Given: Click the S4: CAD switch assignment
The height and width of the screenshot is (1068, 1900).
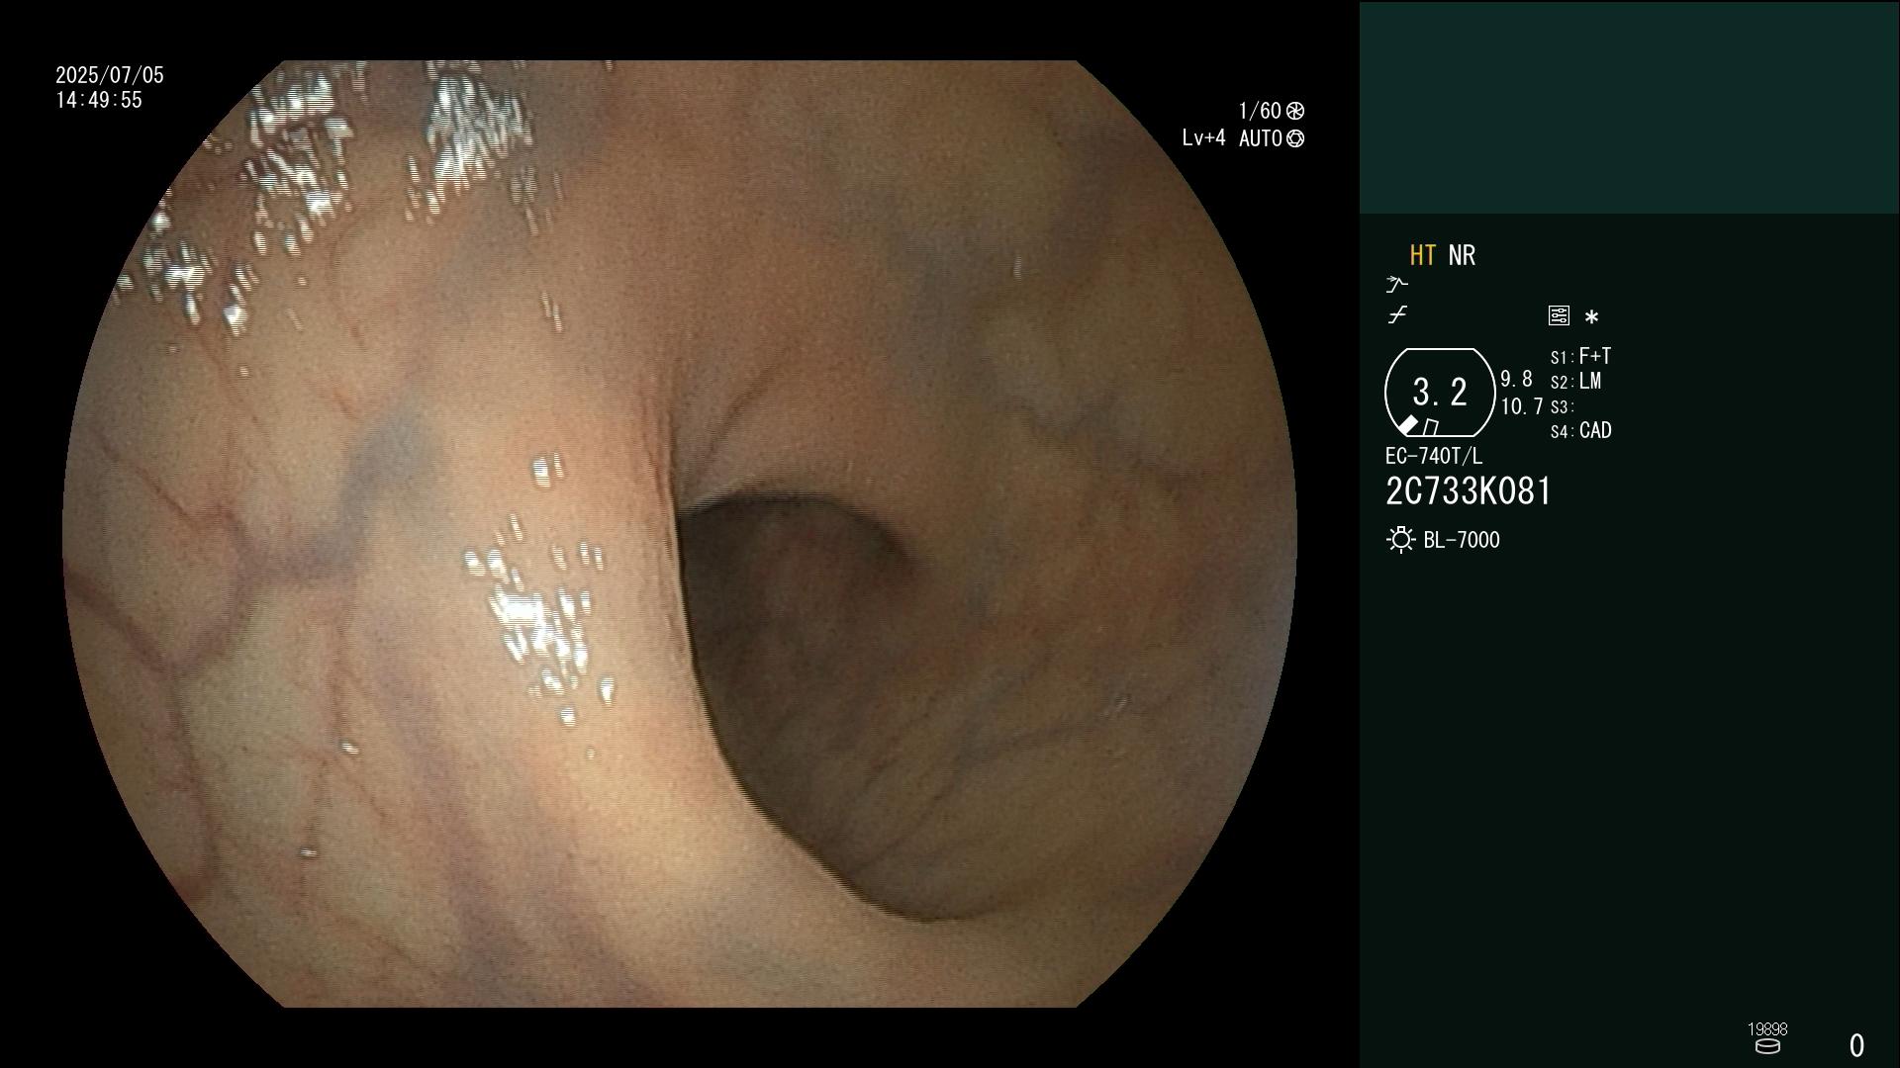Looking at the screenshot, I should [1580, 431].
